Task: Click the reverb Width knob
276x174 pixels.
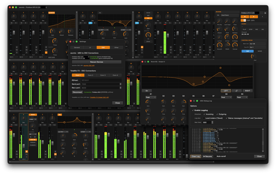Action: [227, 45]
